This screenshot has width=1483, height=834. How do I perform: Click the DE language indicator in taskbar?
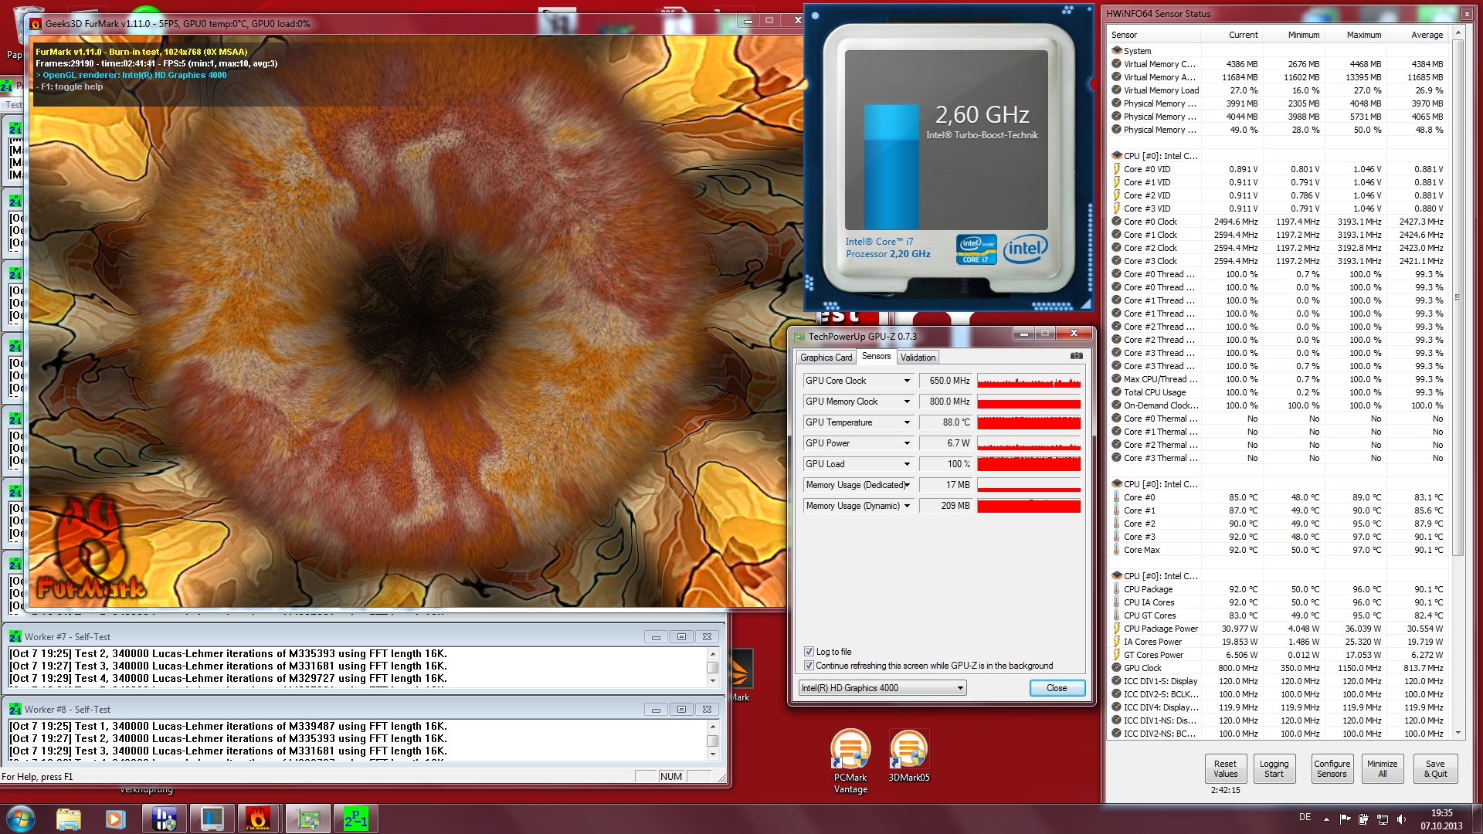point(1305,817)
